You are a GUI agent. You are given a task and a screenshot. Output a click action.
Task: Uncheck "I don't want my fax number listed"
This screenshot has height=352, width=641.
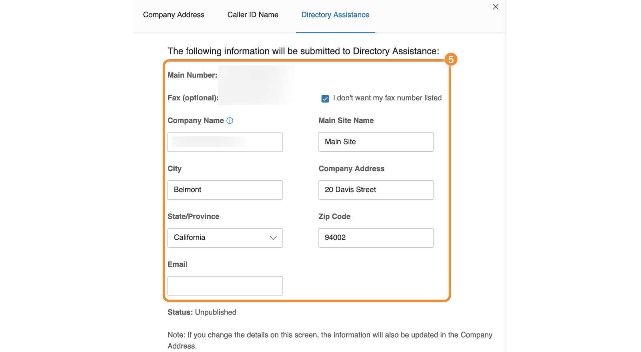click(325, 98)
